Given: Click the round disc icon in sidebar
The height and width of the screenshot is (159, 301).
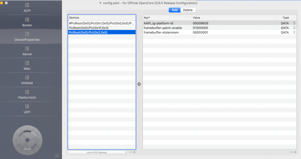Looking at the screenshot, I should [x=27, y=140].
